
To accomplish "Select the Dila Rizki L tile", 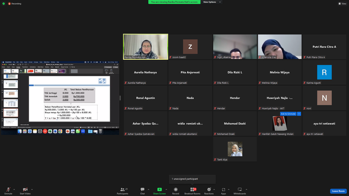I will click(235, 72).
